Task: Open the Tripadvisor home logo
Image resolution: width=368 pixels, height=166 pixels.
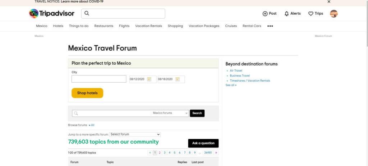Action: [52, 14]
